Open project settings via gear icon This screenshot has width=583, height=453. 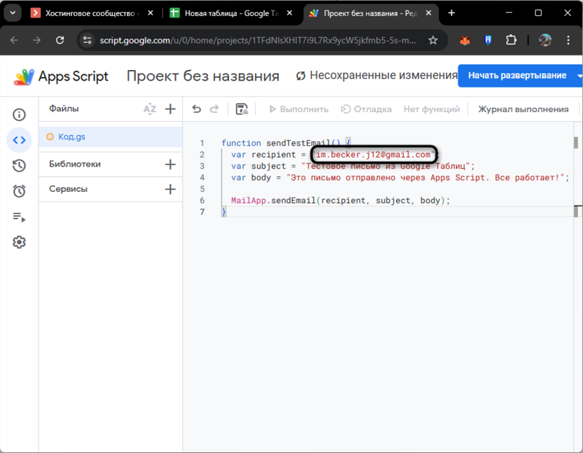click(x=19, y=242)
